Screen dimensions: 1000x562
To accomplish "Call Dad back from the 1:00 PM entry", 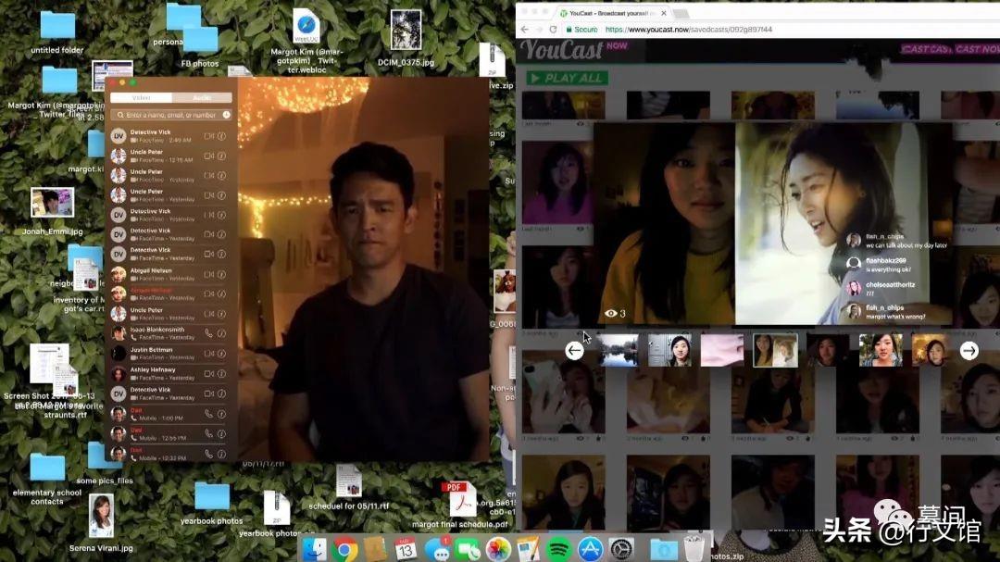I will (208, 413).
